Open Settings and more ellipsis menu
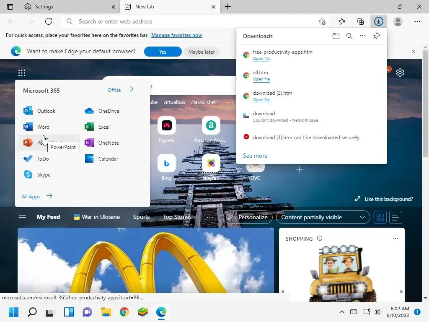Screen dimensions: 429x322 click(417, 21)
